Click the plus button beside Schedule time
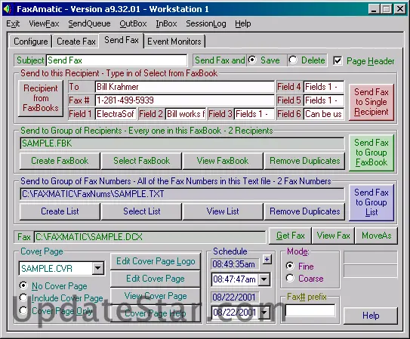 [267, 259]
